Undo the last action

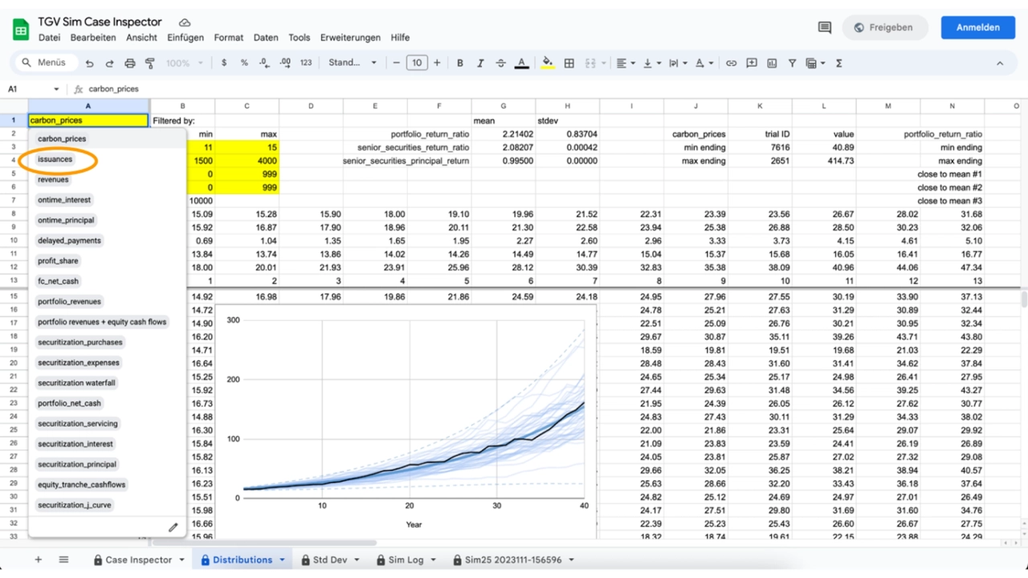89,63
